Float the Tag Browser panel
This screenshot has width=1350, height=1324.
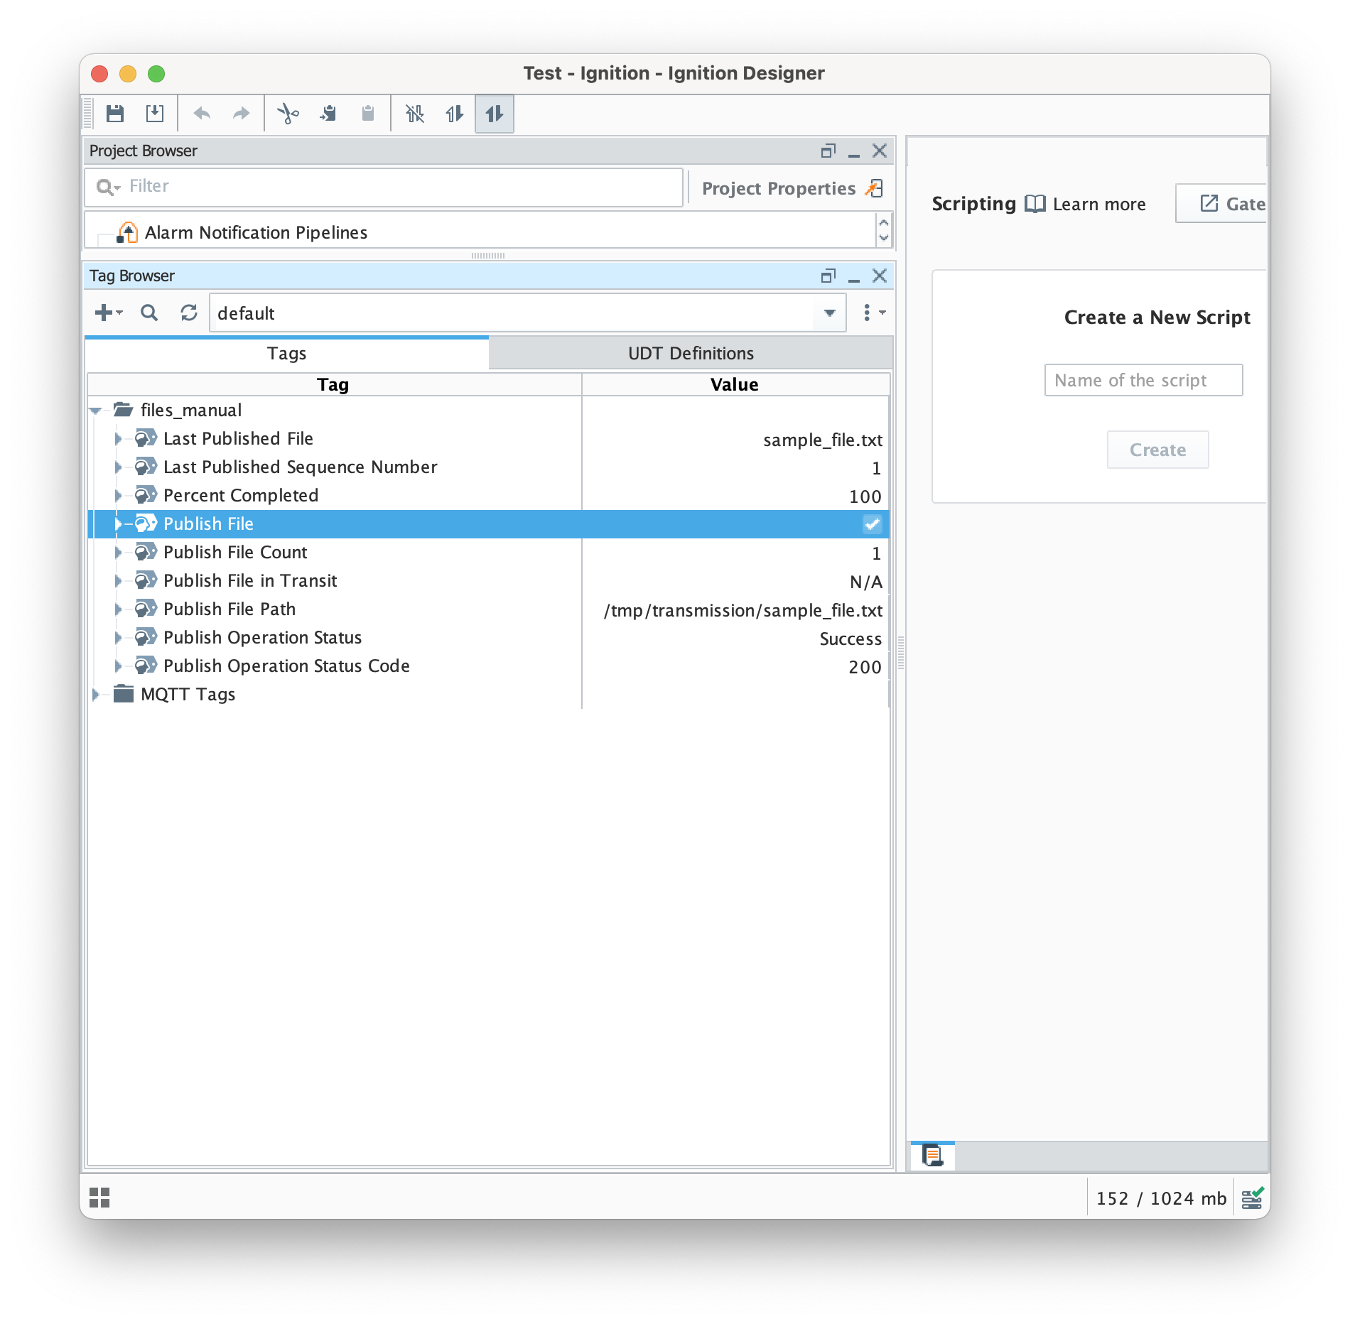pos(828,276)
